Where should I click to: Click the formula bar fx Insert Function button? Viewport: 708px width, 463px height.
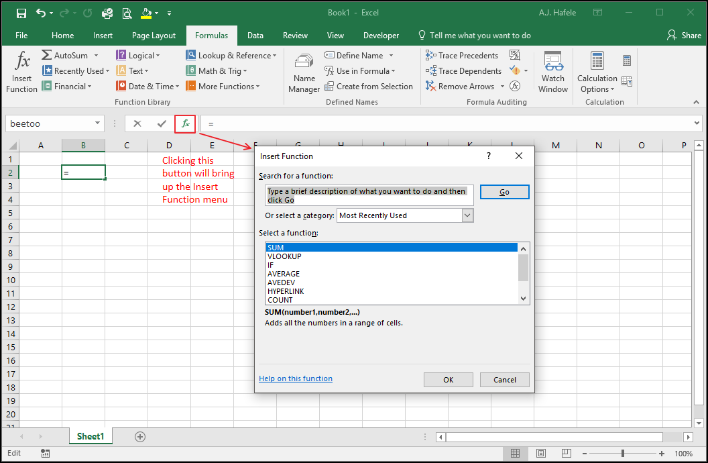pyautogui.click(x=185, y=123)
